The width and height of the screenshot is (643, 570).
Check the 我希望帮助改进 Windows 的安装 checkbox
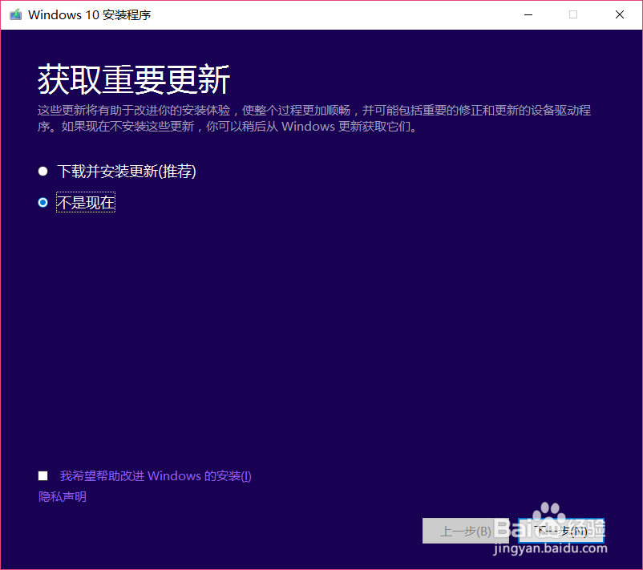(42, 475)
